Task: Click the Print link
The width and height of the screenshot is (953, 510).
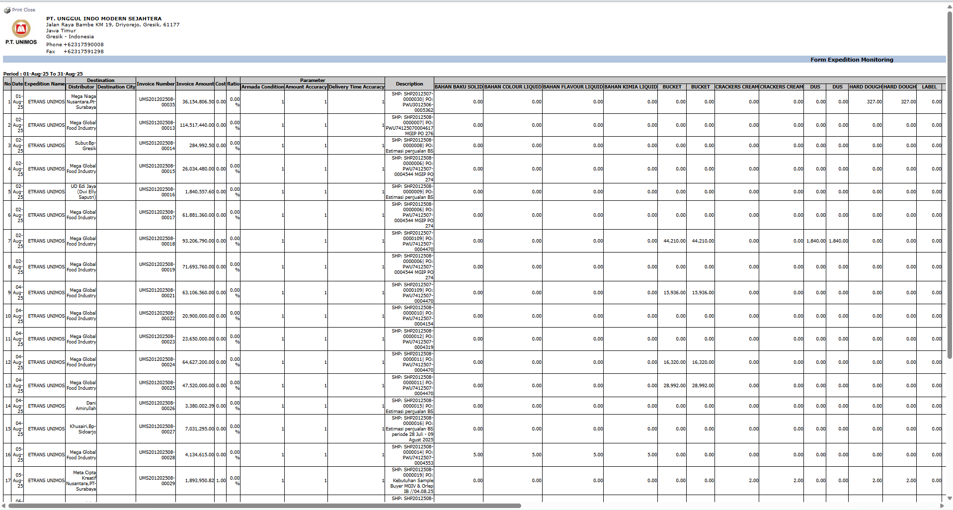Action: [17, 10]
